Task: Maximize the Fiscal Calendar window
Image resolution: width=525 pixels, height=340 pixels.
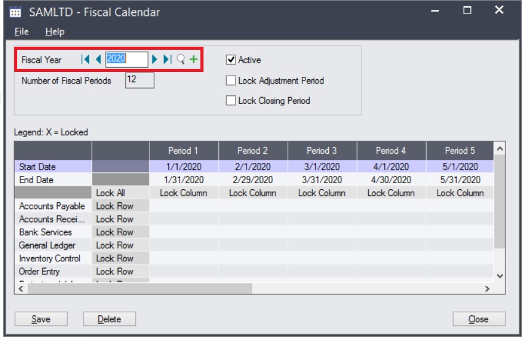Action: click(x=467, y=10)
